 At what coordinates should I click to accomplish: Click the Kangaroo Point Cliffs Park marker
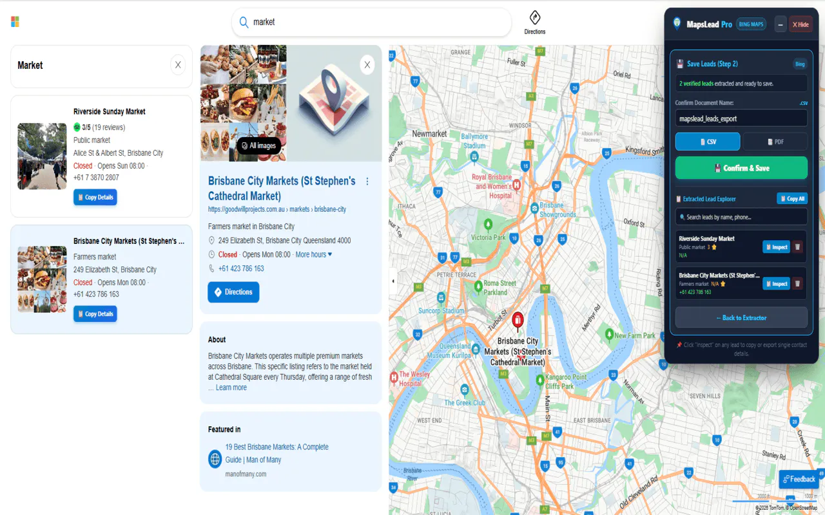point(540,380)
